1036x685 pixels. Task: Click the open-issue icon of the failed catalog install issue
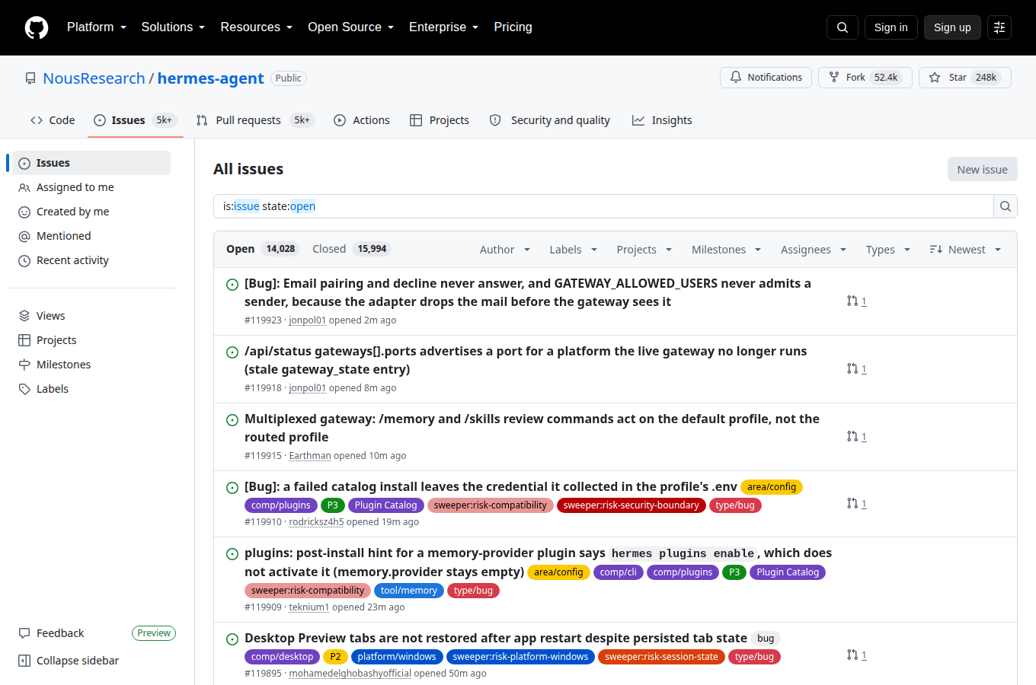[x=232, y=488]
